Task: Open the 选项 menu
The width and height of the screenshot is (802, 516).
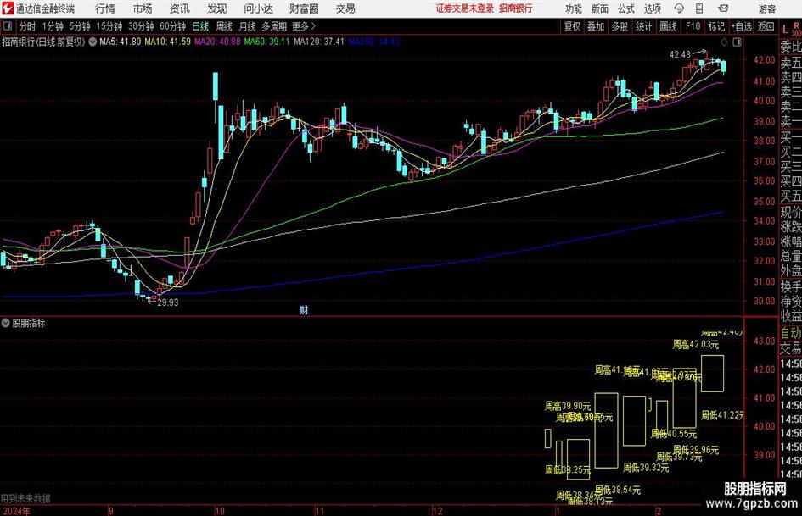Action: (x=652, y=8)
